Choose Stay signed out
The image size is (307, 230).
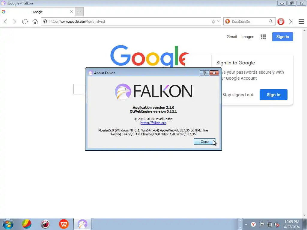238,95
